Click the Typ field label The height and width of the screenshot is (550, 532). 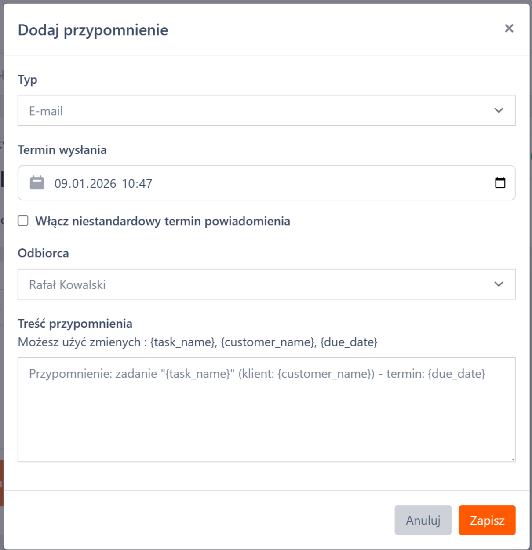point(27,80)
